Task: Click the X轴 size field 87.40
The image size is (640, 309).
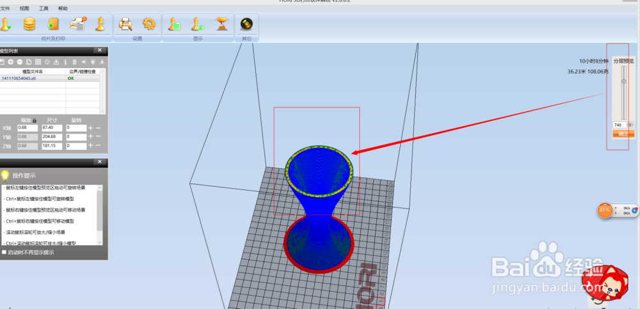Action: pyautogui.click(x=52, y=128)
